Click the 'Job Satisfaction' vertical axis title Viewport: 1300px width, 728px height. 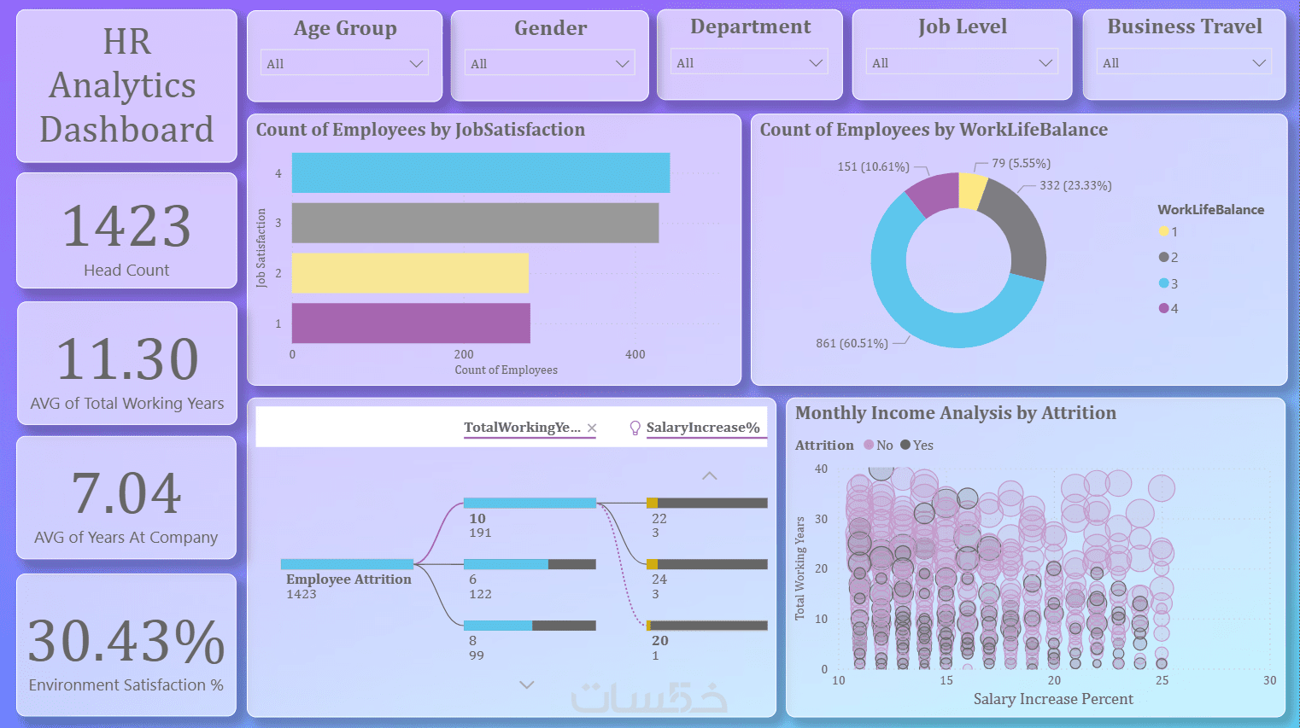tap(261, 248)
